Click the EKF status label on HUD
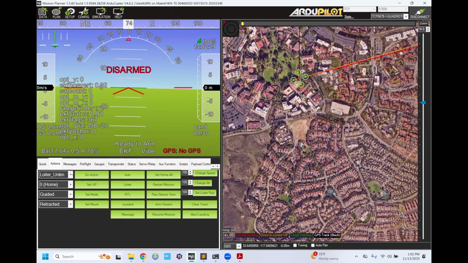The width and height of the screenshot is (468, 263). coord(126,151)
